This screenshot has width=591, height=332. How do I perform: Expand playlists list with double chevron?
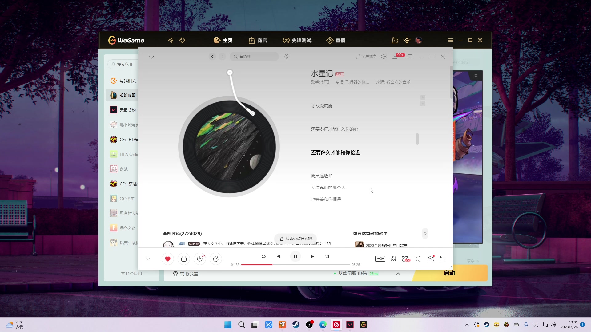425,233
